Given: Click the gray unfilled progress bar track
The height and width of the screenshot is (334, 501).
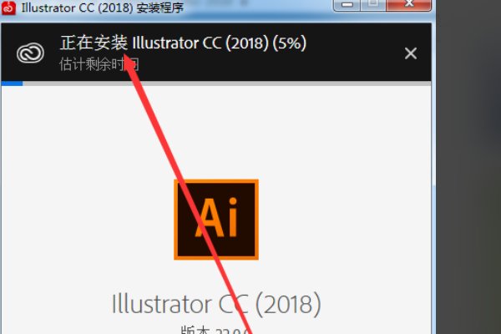Looking at the screenshot, I should (227, 83).
